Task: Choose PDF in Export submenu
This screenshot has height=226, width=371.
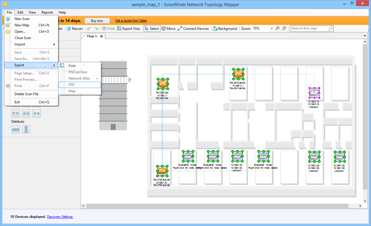Action: click(x=80, y=85)
